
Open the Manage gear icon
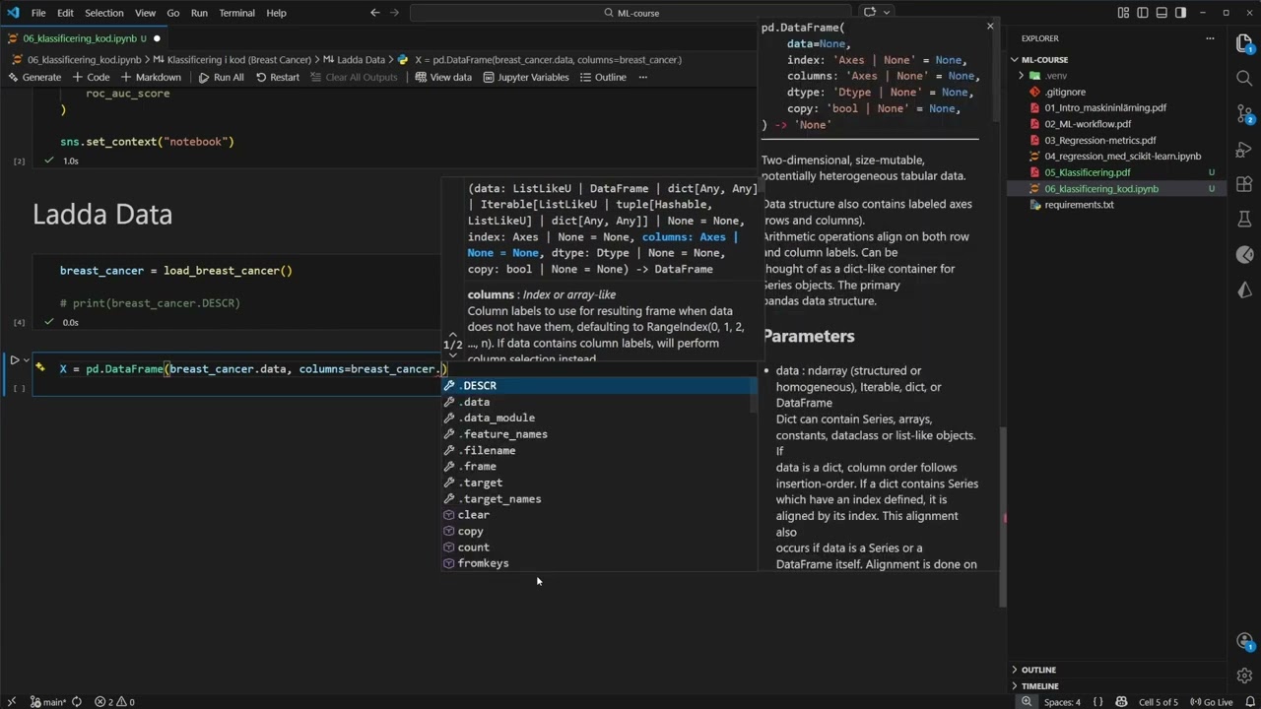point(1244,676)
